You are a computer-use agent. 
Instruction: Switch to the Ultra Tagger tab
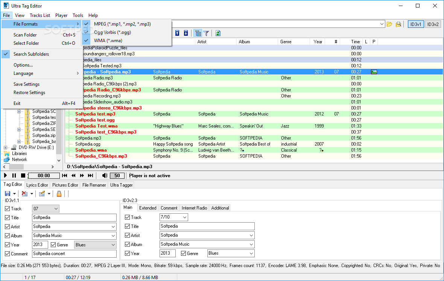(121, 185)
